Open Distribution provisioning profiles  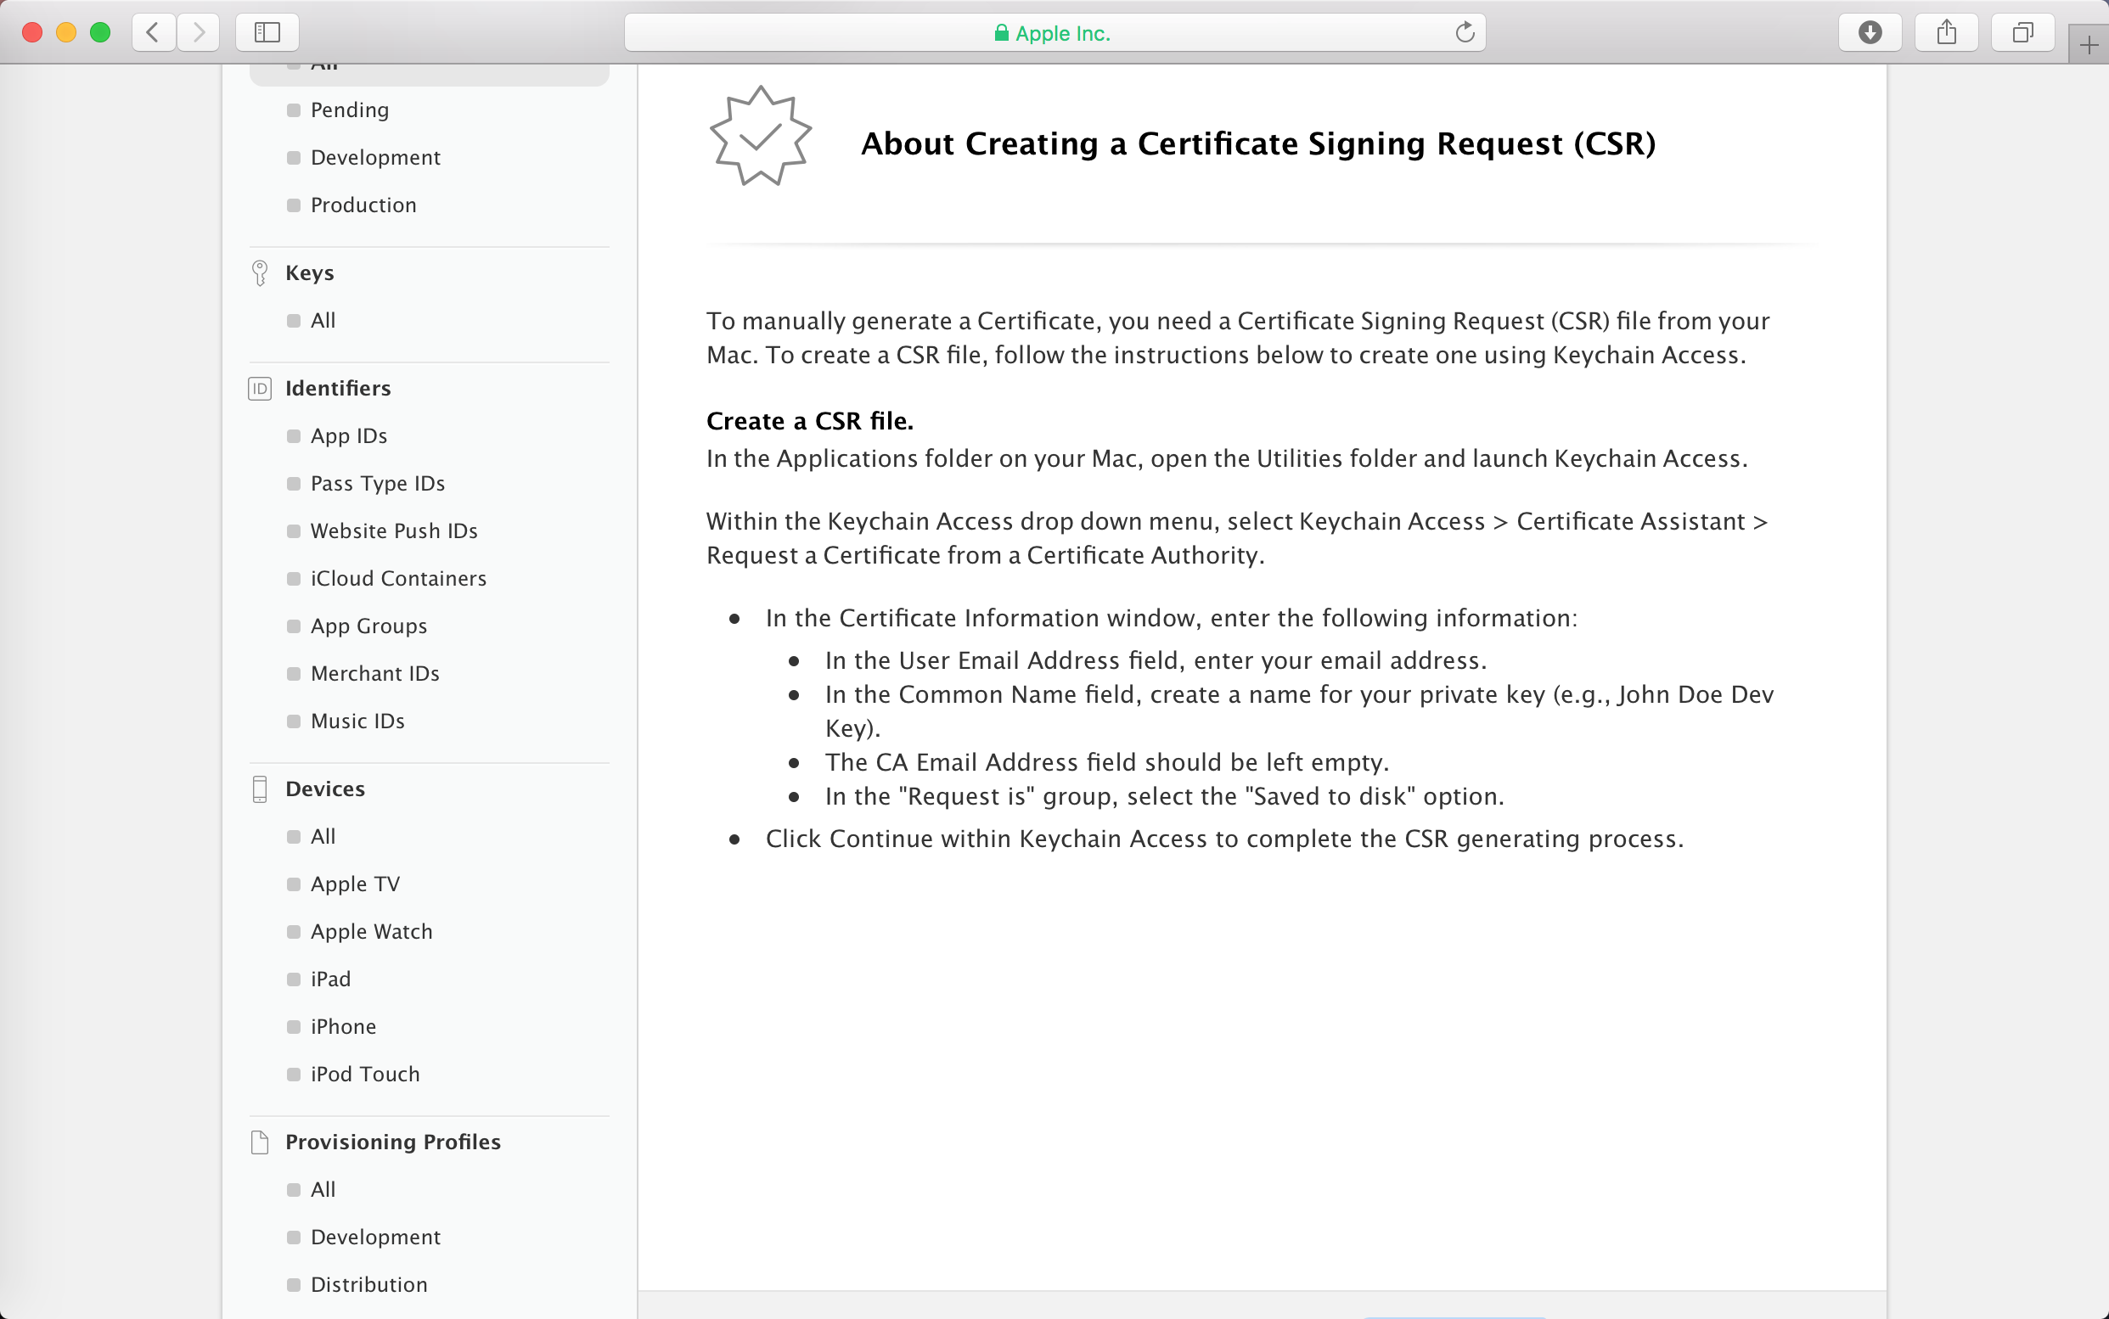point(368,1285)
